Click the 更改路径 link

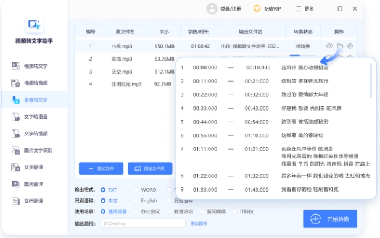tap(199, 223)
